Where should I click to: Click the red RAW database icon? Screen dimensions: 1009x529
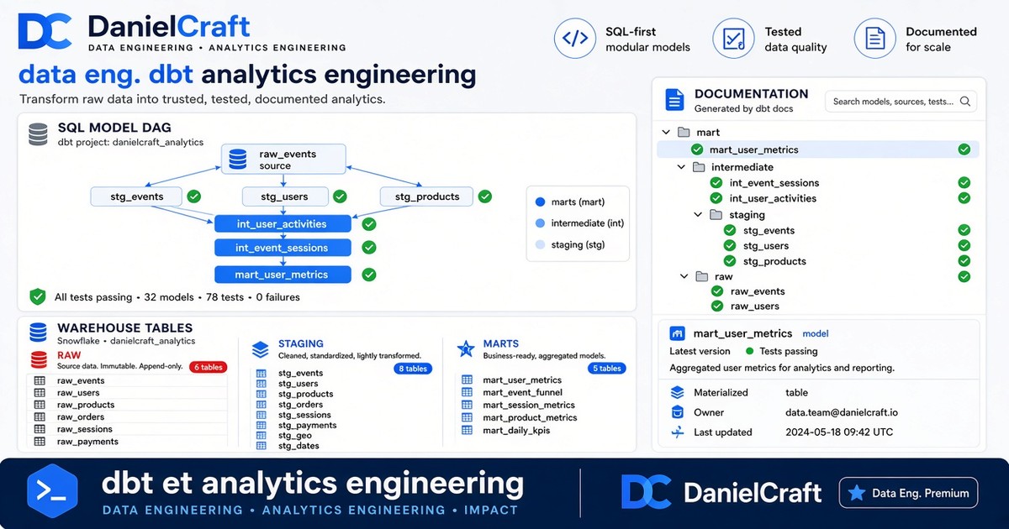[x=39, y=361]
